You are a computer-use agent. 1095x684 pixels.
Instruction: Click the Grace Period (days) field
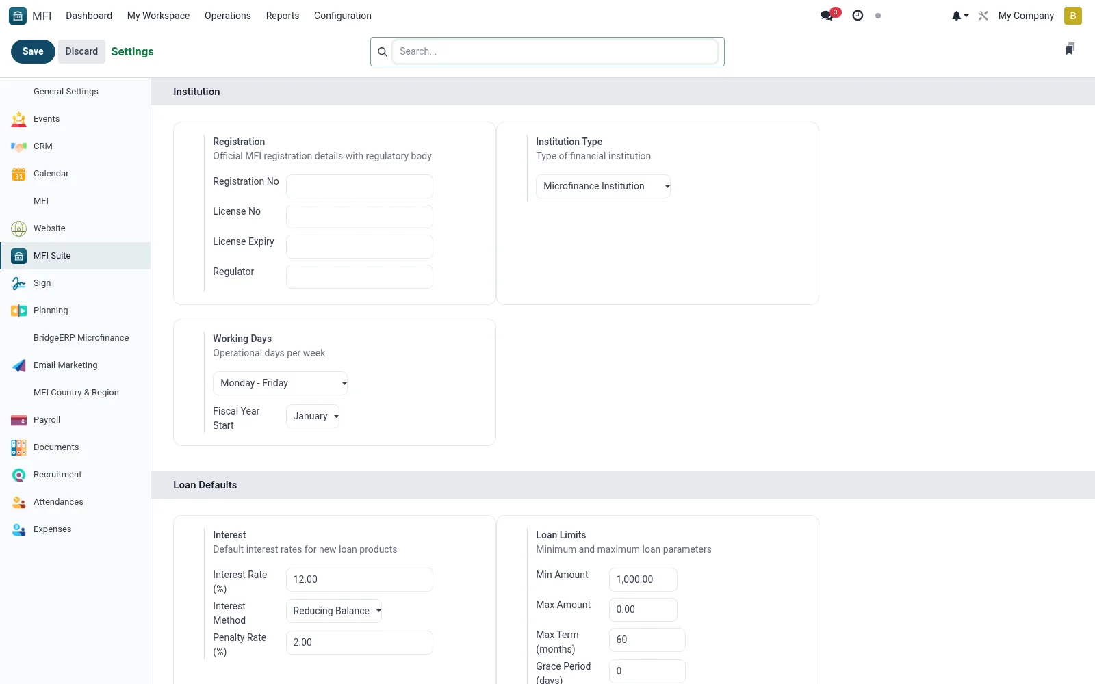click(647, 671)
